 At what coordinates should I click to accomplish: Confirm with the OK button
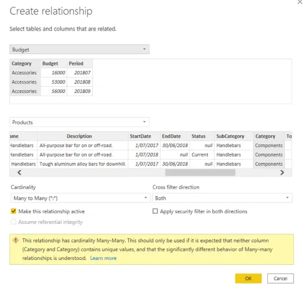pyautogui.click(x=248, y=278)
